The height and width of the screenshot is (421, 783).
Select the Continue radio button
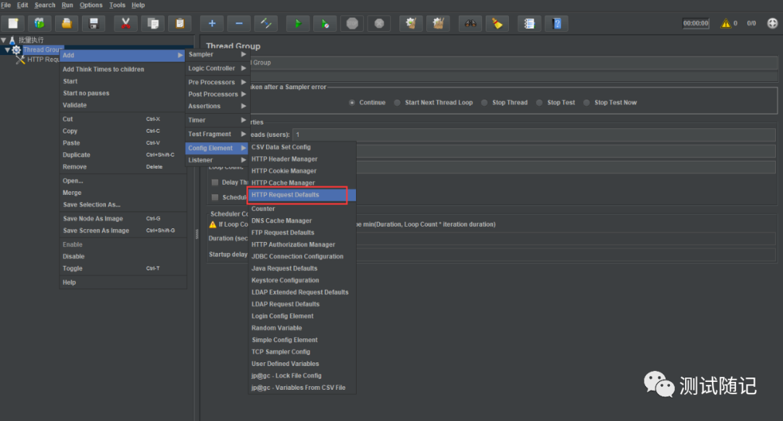point(352,103)
